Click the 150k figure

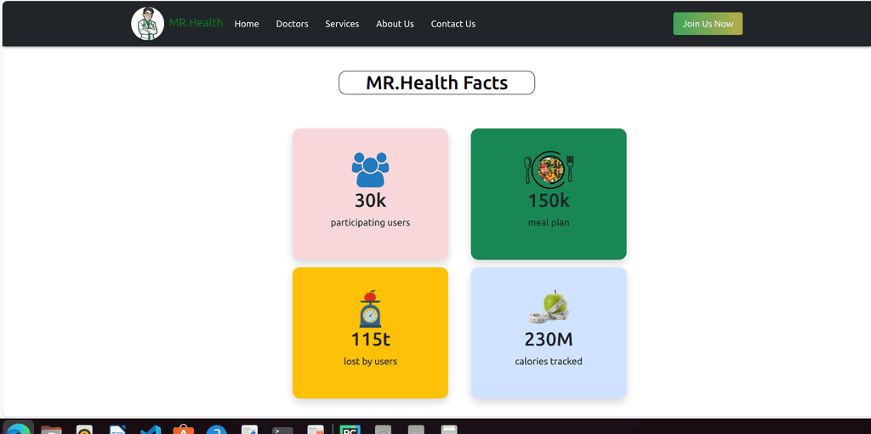[x=549, y=200]
